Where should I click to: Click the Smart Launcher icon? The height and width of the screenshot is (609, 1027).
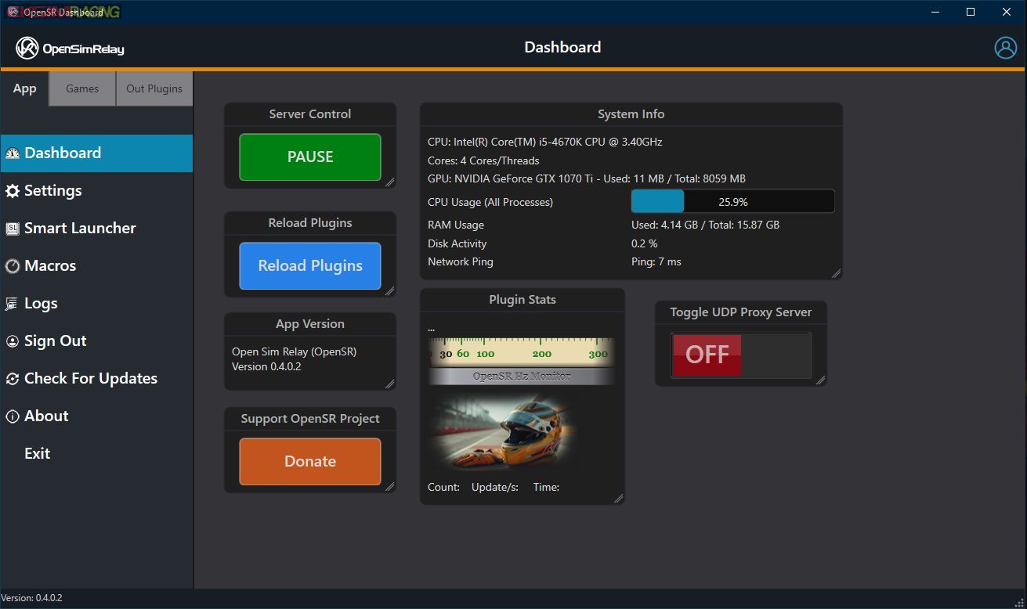(x=13, y=229)
